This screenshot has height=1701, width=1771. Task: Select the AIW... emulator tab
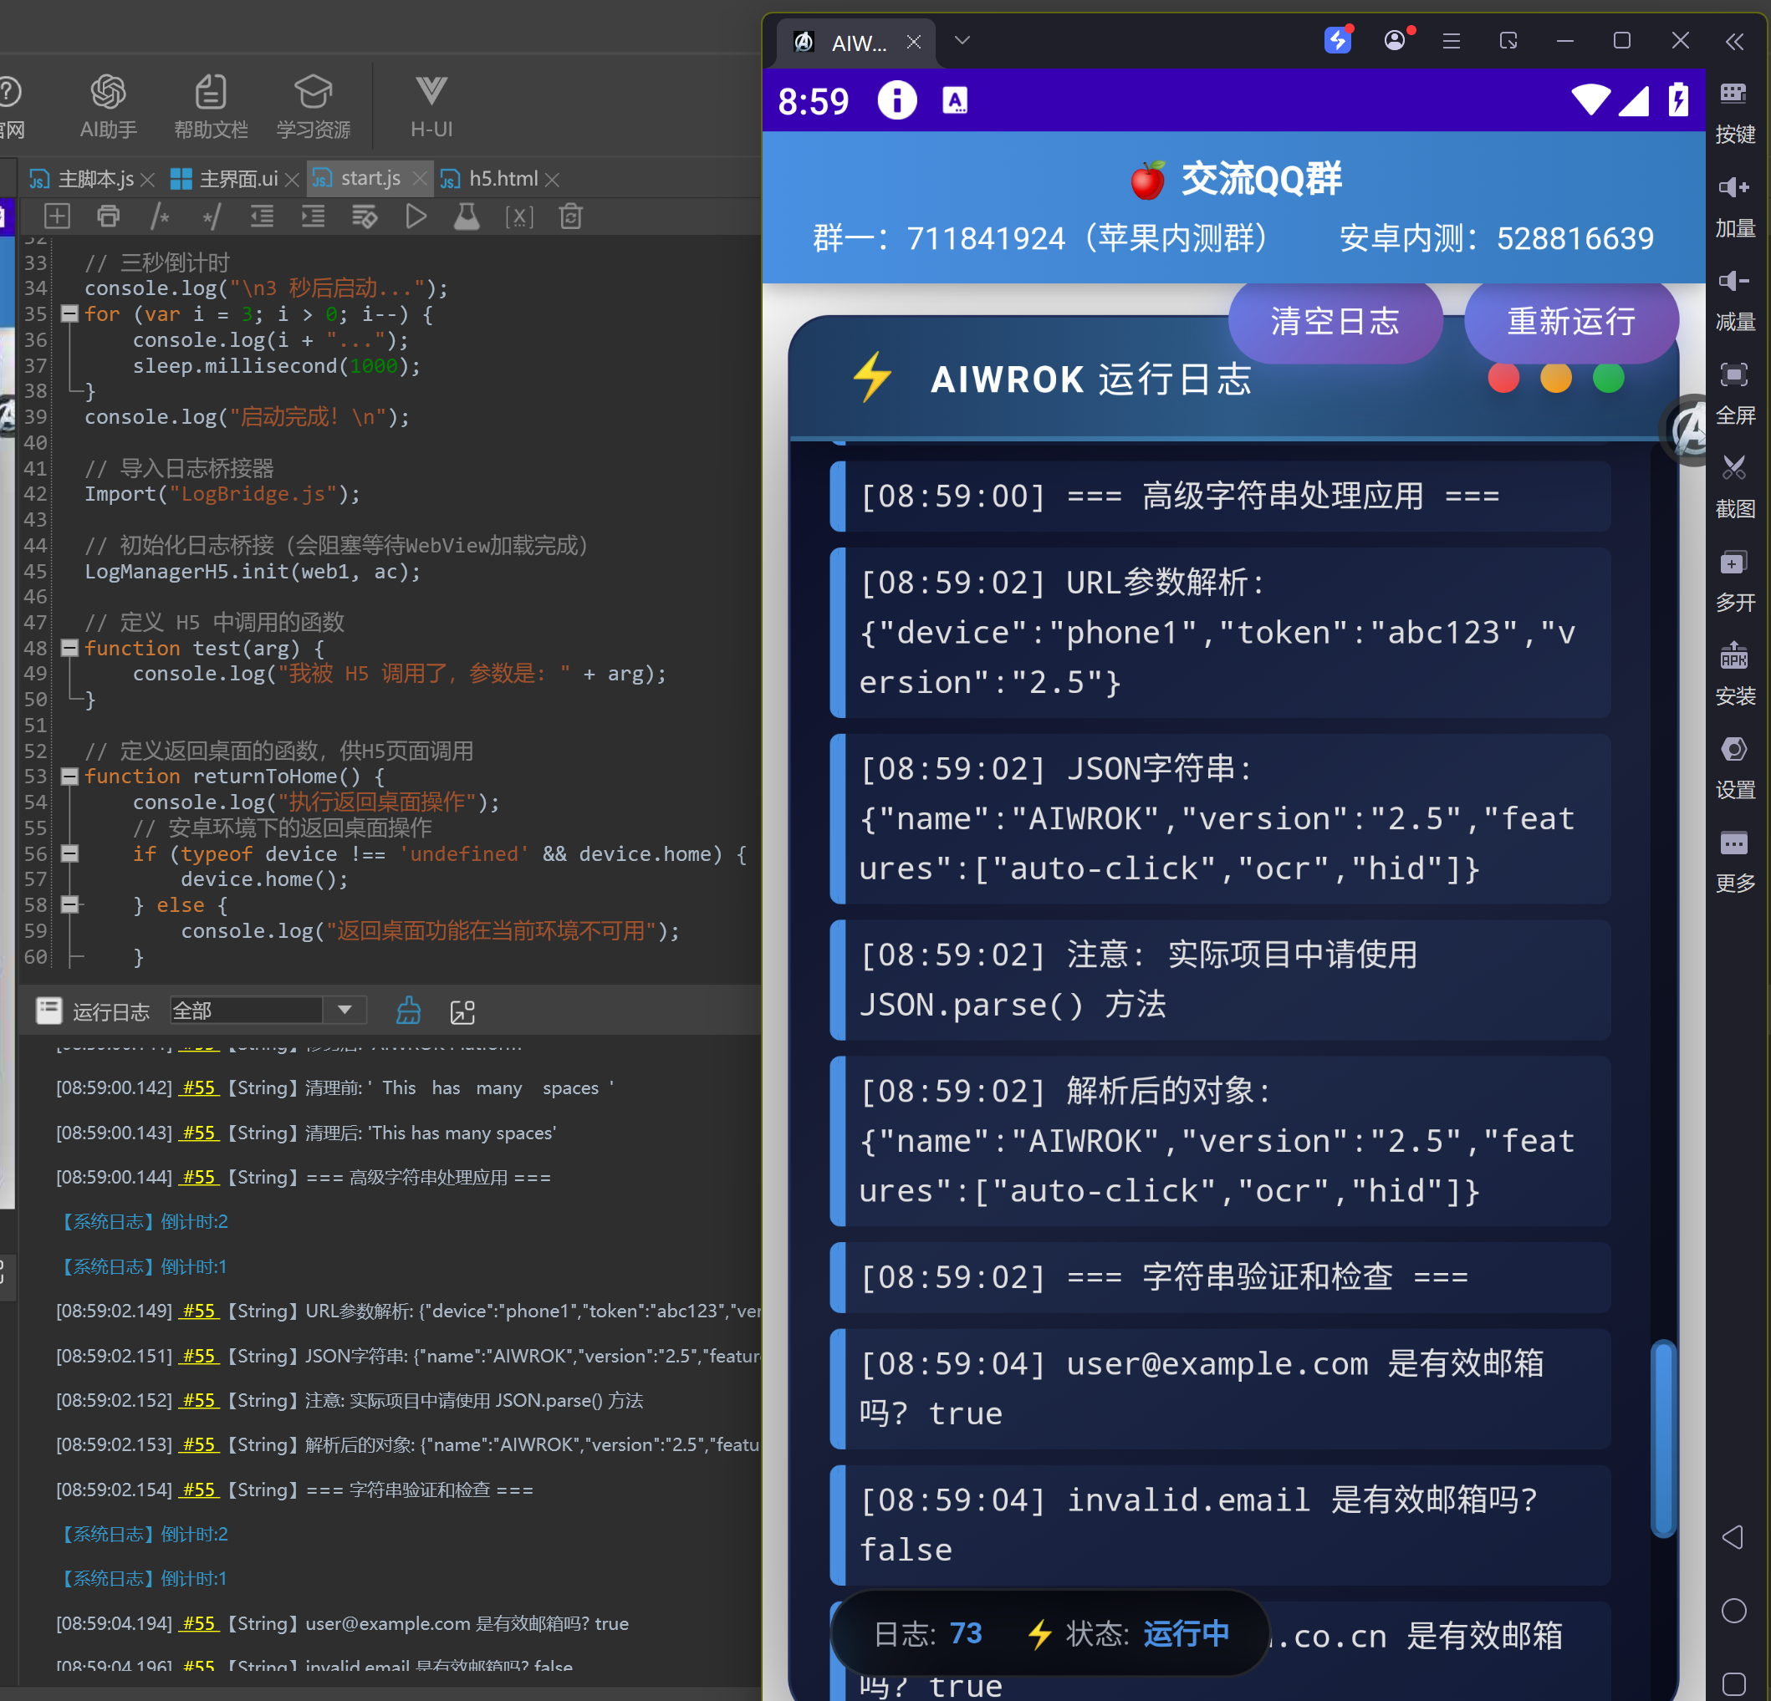click(x=855, y=42)
